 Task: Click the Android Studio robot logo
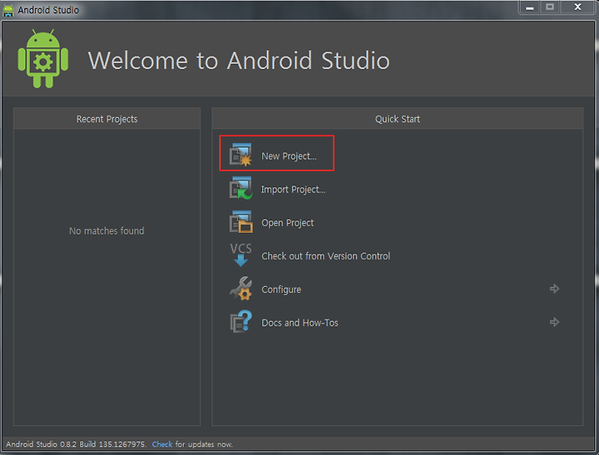click(x=42, y=59)
